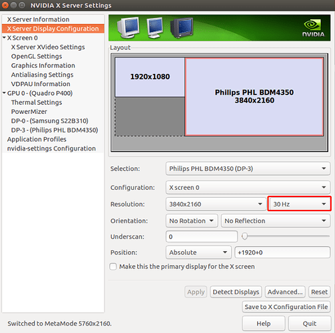Open the Selection display dropdown
Screen dimensions: 335x333
pyautogui.click(x=248, y=168)
